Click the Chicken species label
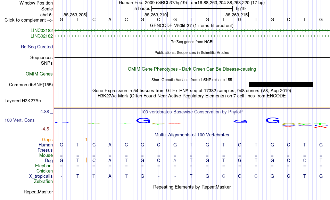330x200 pixels. click(44, 171)
